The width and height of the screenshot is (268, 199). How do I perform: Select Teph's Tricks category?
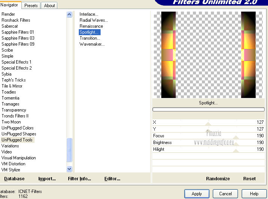tap(14, 80)
